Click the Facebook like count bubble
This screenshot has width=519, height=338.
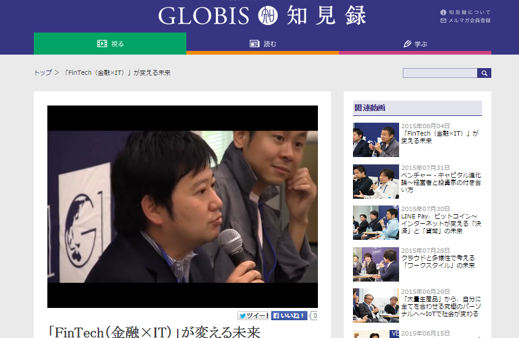click(x=314, y=315)
